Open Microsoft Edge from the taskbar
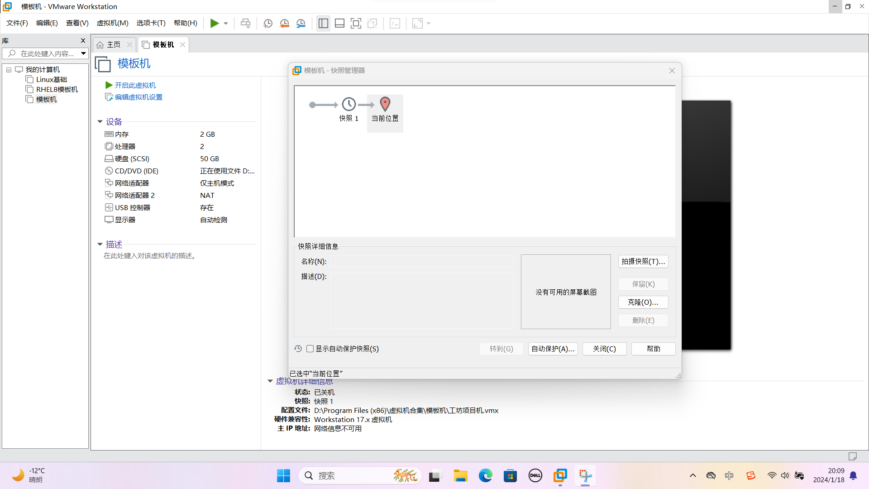This screenshot has width=869, height=489. click(485, 476)
